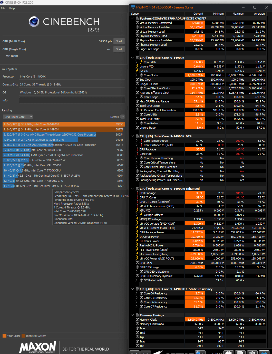This screenshot has width=272, height=354.
Task: Collapse the CPU [#0] Intel Core i9-14900K group
Action: click(132, 58)
